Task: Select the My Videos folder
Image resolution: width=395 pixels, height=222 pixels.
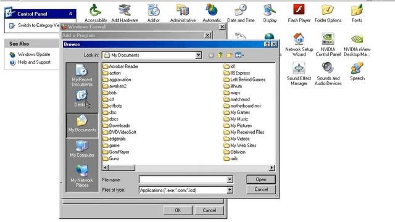Action: [x=236, y=139]
